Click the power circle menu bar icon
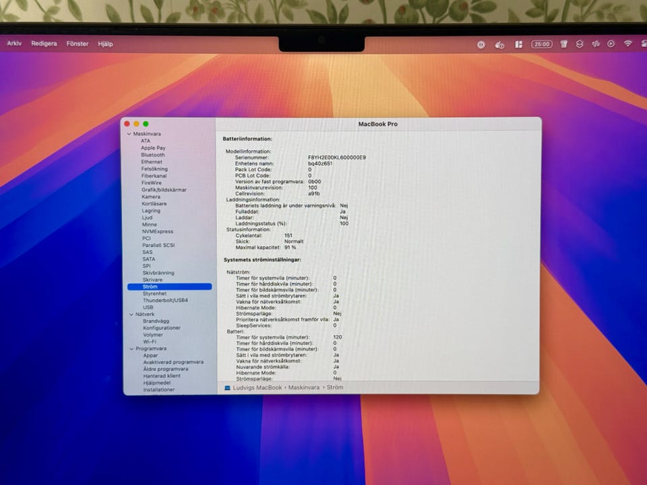 pyautogui.click(x=481, y=44)
